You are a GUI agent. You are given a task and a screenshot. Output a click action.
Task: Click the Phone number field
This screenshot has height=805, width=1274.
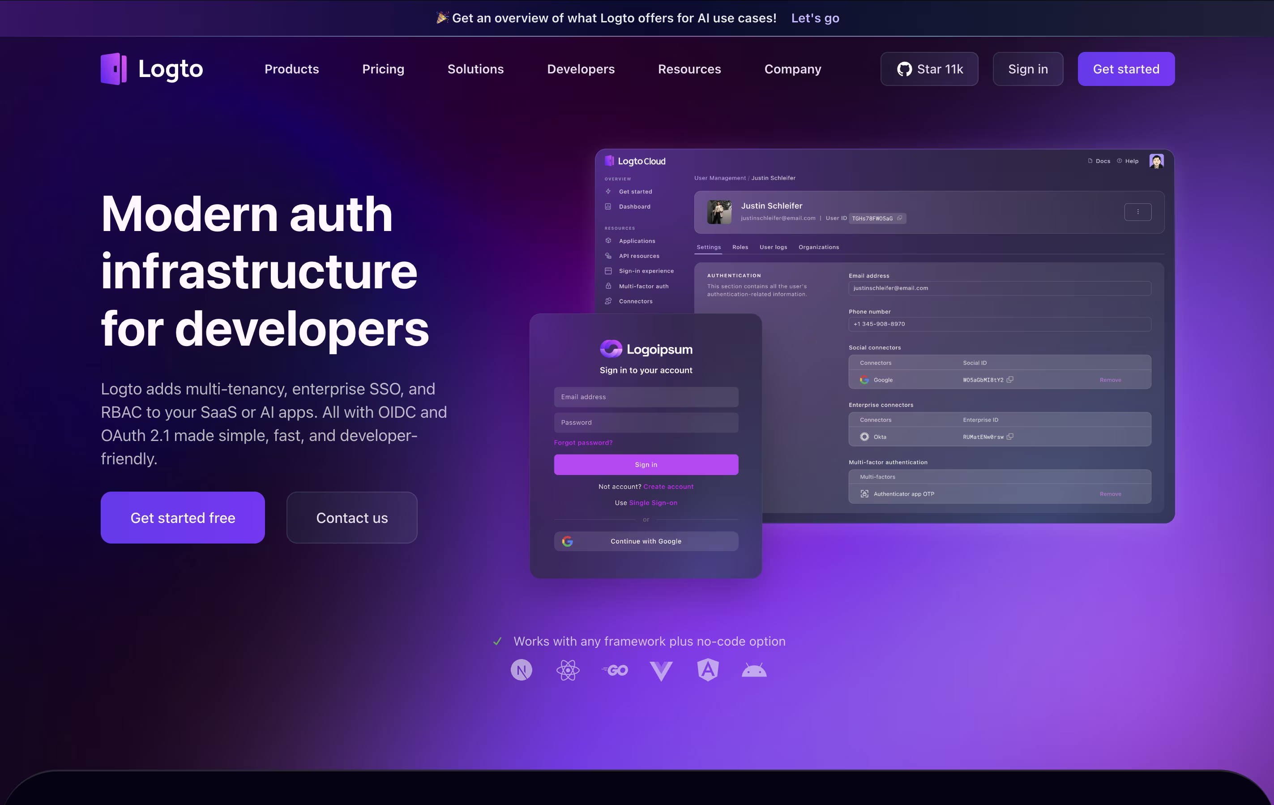click(x=1000, y=324)
